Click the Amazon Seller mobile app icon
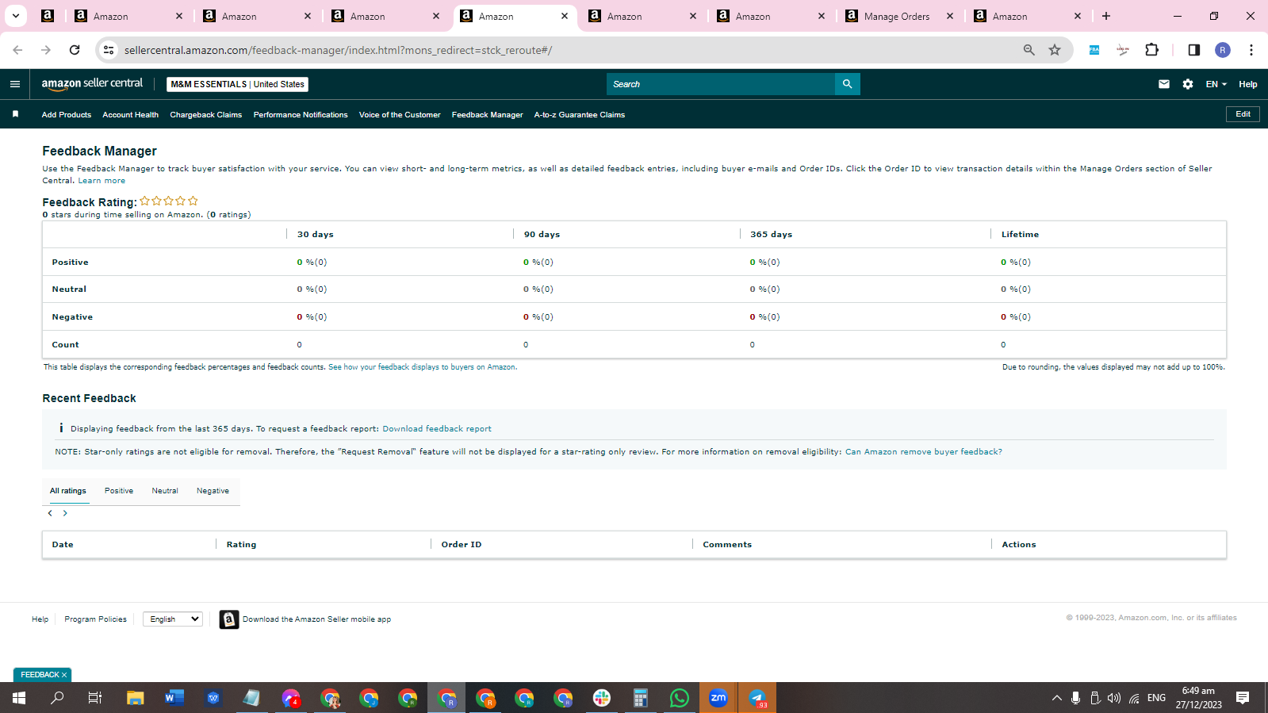Viewport: 1268px width, 713px height. (229, 619)
